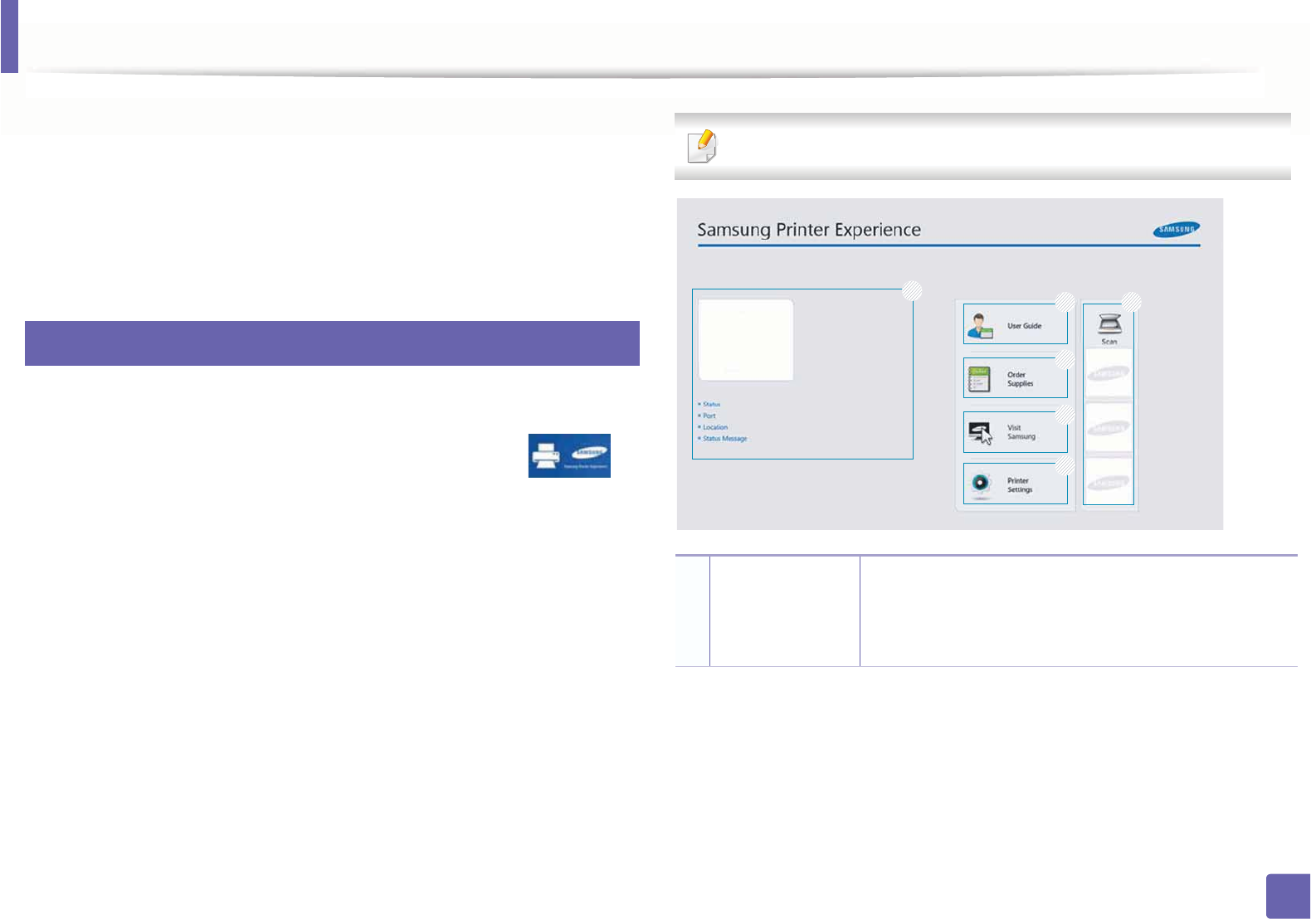Open the User Guide button
1311x919 pixels.
[x=1015, y=324]
